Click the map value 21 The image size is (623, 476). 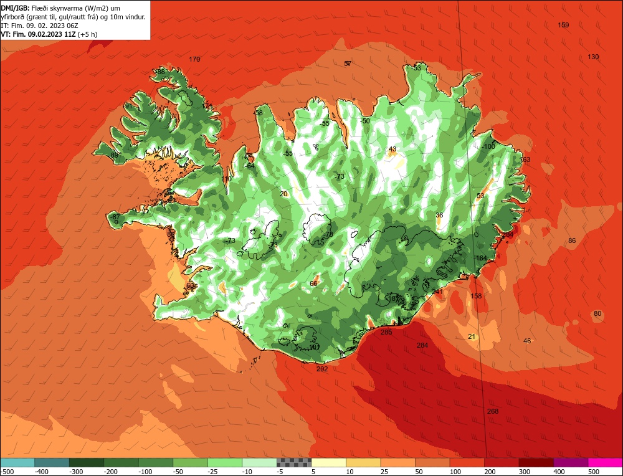pyautogui.click(x=472, y=336)
